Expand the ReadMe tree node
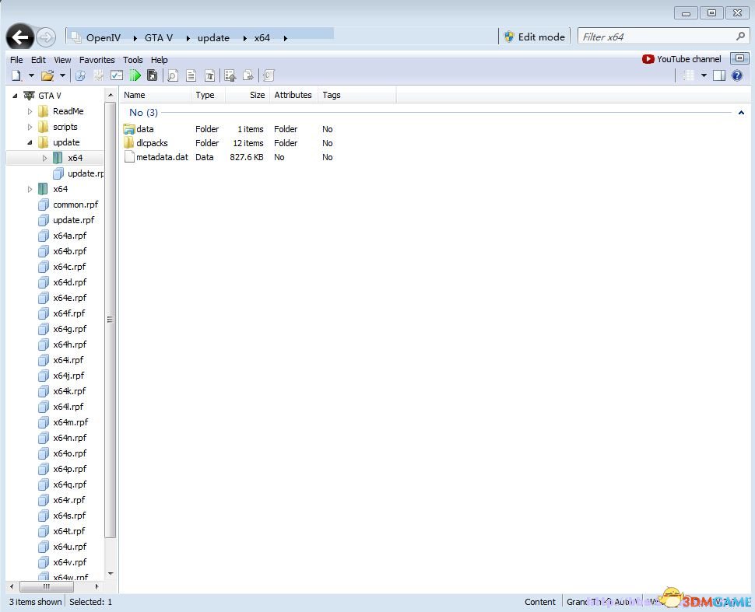Screen dimensions: 755x612 (30, 112)
